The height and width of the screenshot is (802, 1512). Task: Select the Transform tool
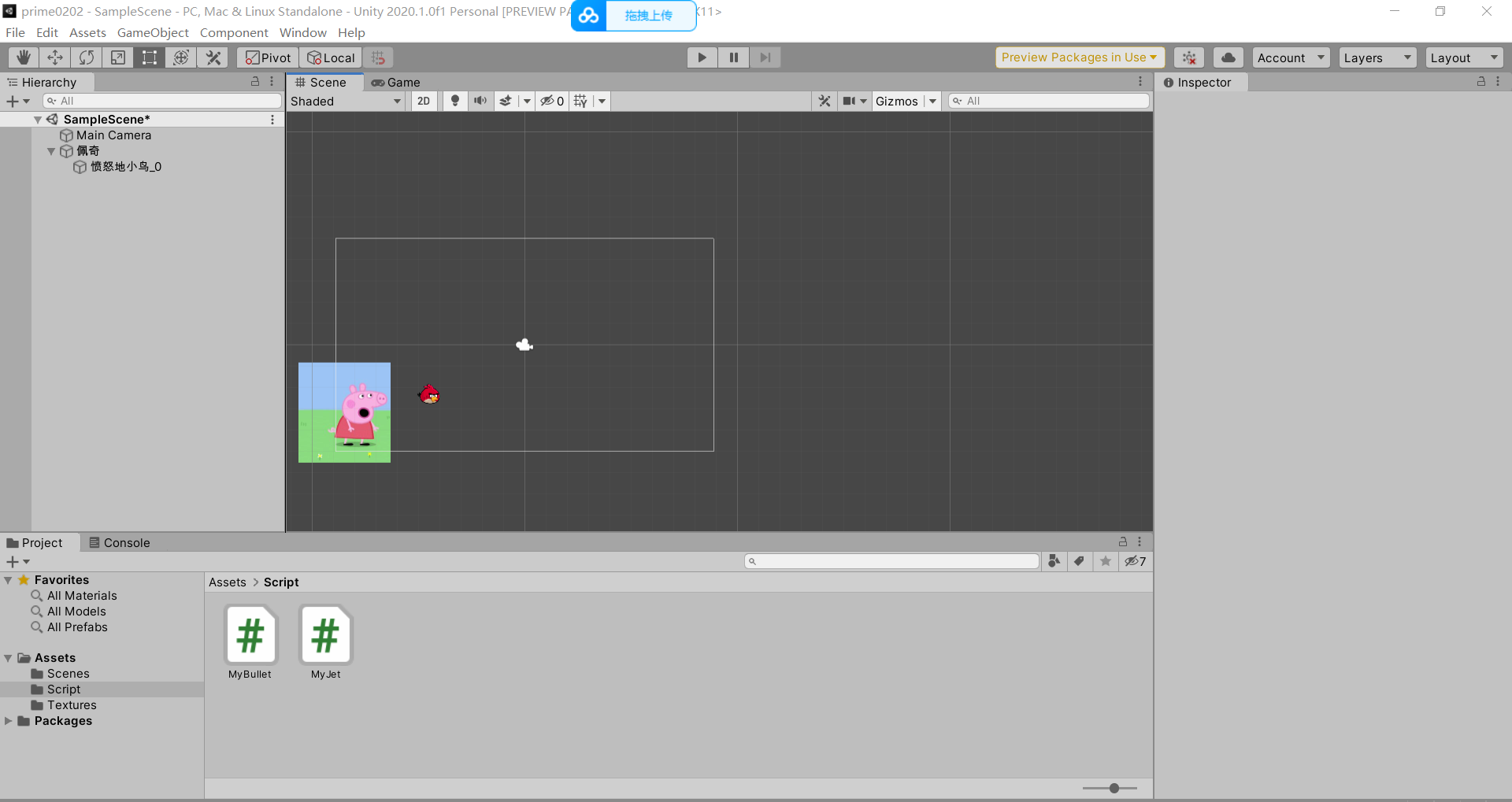(x=181, y=57)
